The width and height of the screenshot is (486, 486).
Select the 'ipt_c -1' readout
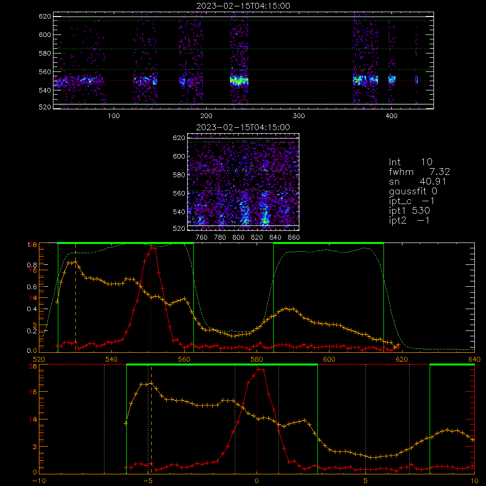412,201
